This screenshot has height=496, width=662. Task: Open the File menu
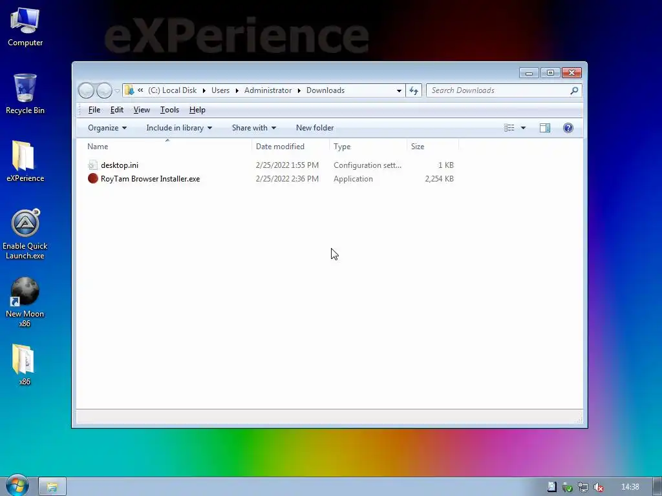tap(94, 110)
